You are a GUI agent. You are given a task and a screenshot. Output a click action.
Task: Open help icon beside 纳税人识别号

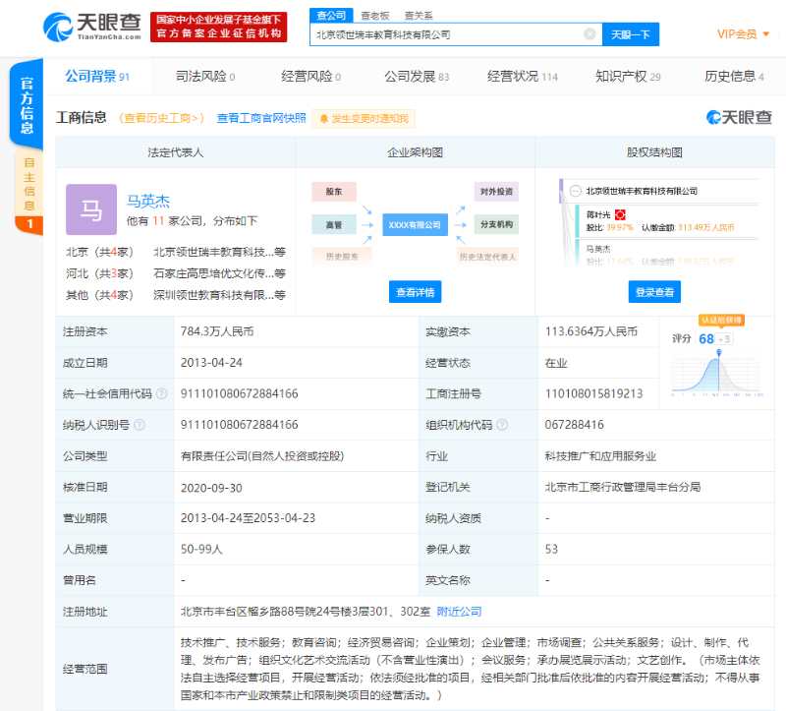click(x=140, y=425)
